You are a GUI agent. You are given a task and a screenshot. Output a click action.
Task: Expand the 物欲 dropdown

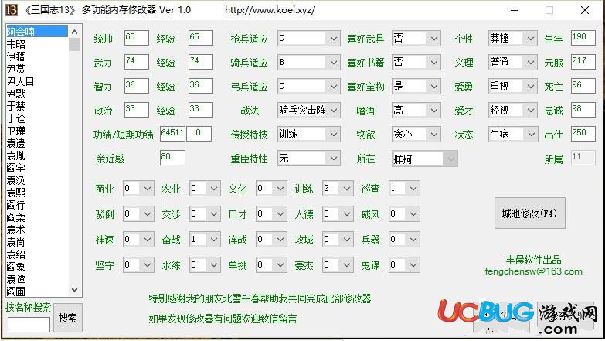coord(416,134)
